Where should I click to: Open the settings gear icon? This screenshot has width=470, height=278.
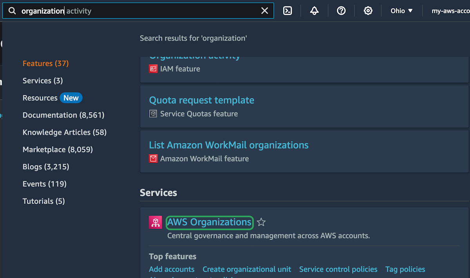(x=368, y=11)
